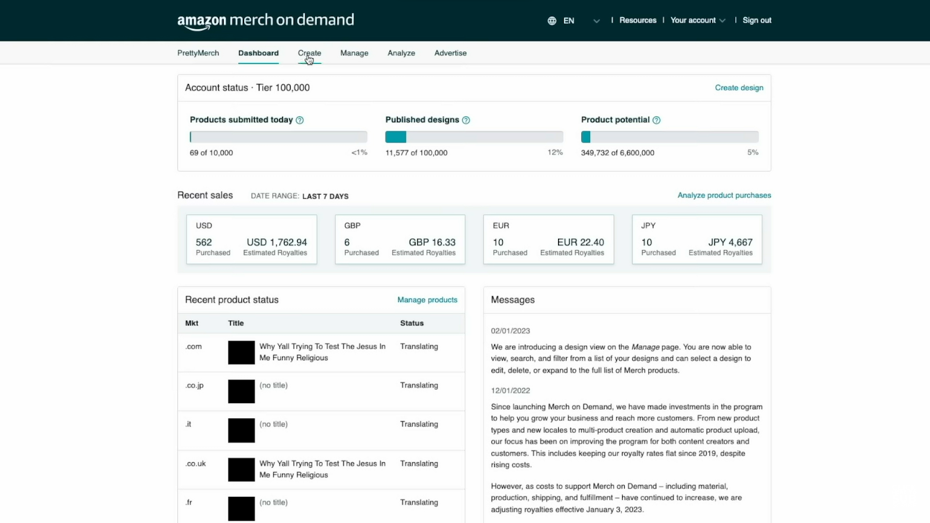Image resolution: width=930 pixels, height=523 pixels.
Task: Click '(no title)' in the .it row
Action: [x=274, y=424]
